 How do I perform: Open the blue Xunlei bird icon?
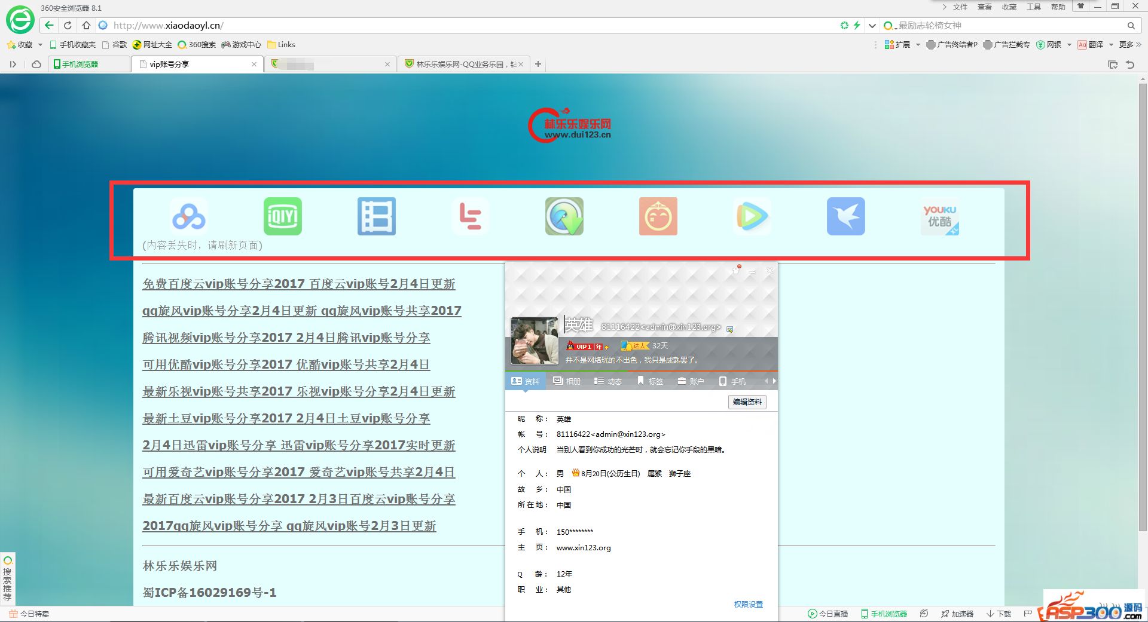[x=846, y=216]
